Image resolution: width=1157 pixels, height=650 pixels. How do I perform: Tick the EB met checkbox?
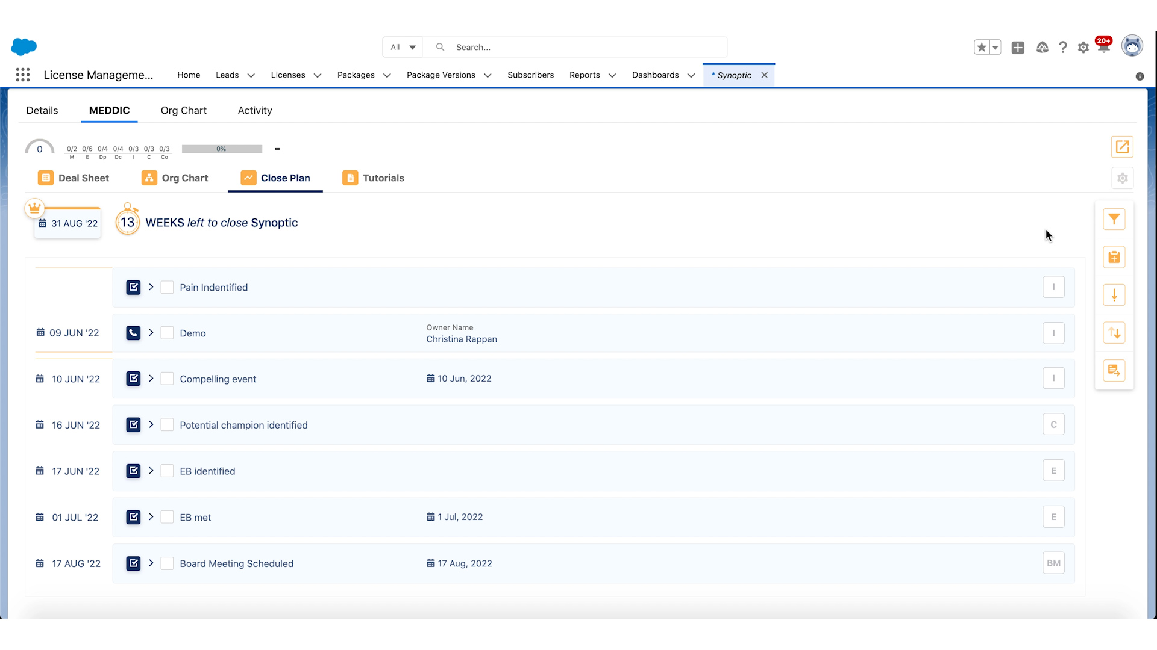tap(168, 517)
